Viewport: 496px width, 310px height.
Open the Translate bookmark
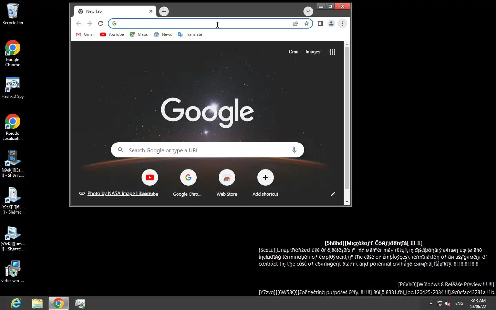190,34
